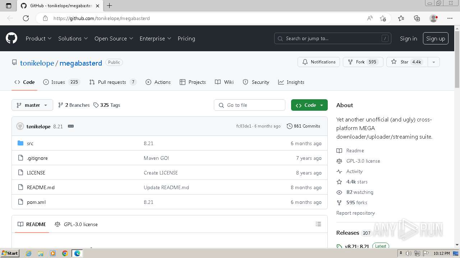Open the Projects tab

pyautogui.click(x=193, y=82)
